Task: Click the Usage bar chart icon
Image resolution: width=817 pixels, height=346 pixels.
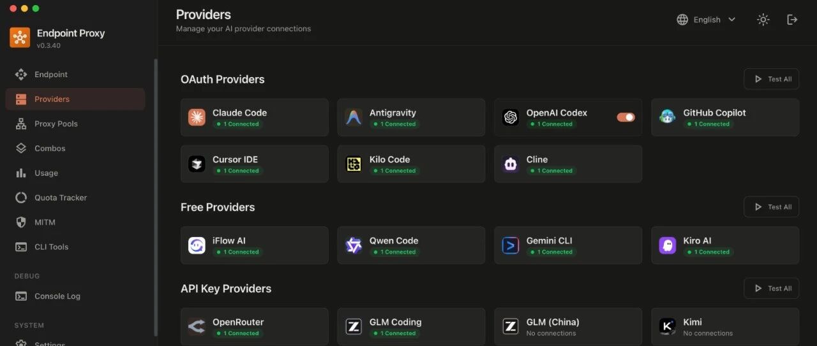Action: coord(21,173)
